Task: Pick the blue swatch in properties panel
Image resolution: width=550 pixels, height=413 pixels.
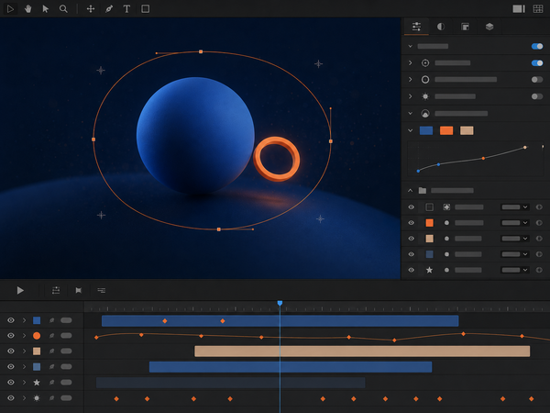Action: point(426,130)
